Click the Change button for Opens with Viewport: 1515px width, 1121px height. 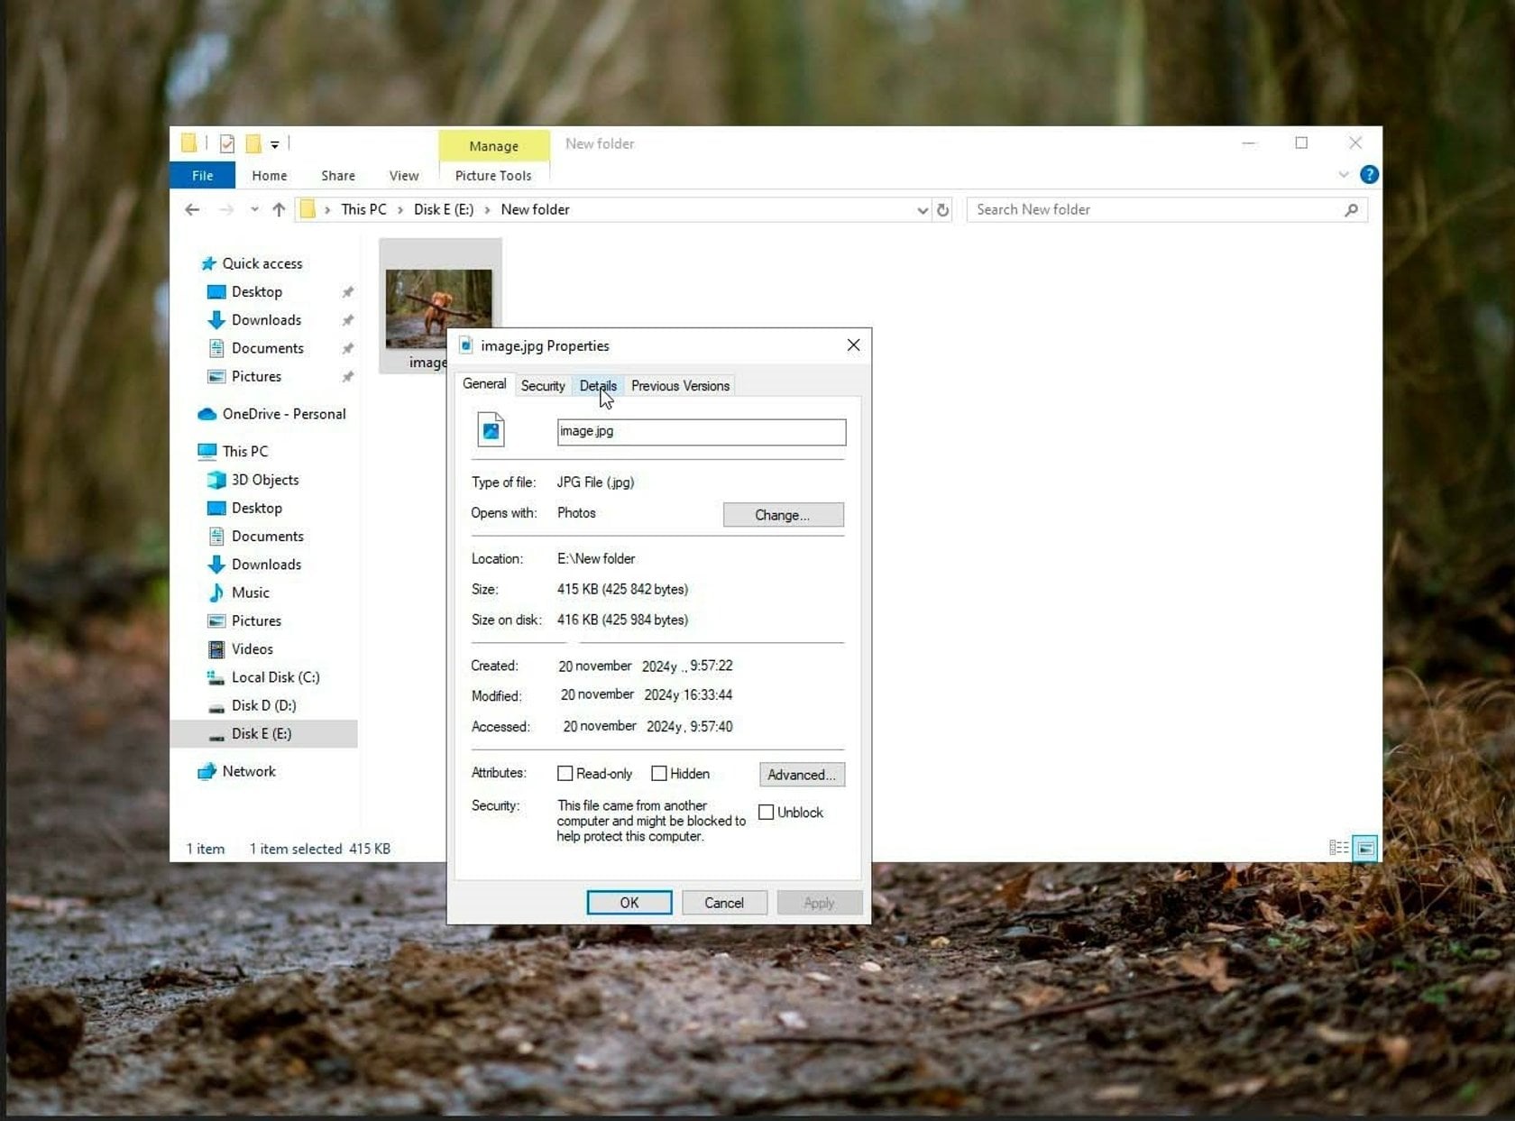(x=782, y=514)
